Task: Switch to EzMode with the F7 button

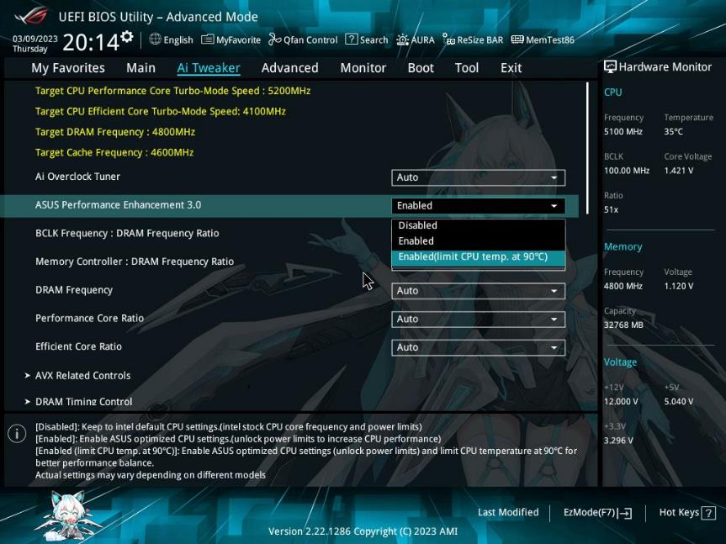Action: click(596, 512)
